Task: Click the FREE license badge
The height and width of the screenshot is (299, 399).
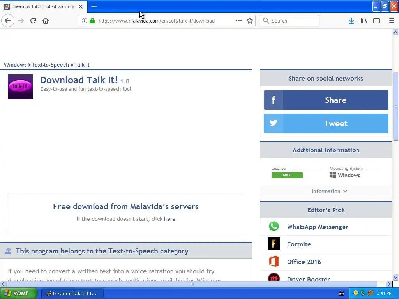Action: (287, 175)
